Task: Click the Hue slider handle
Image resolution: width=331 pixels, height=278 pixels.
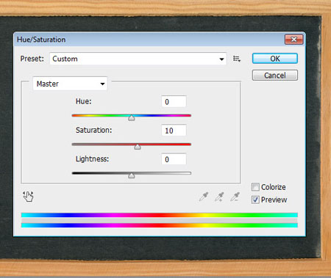Action: click(132, 117)
